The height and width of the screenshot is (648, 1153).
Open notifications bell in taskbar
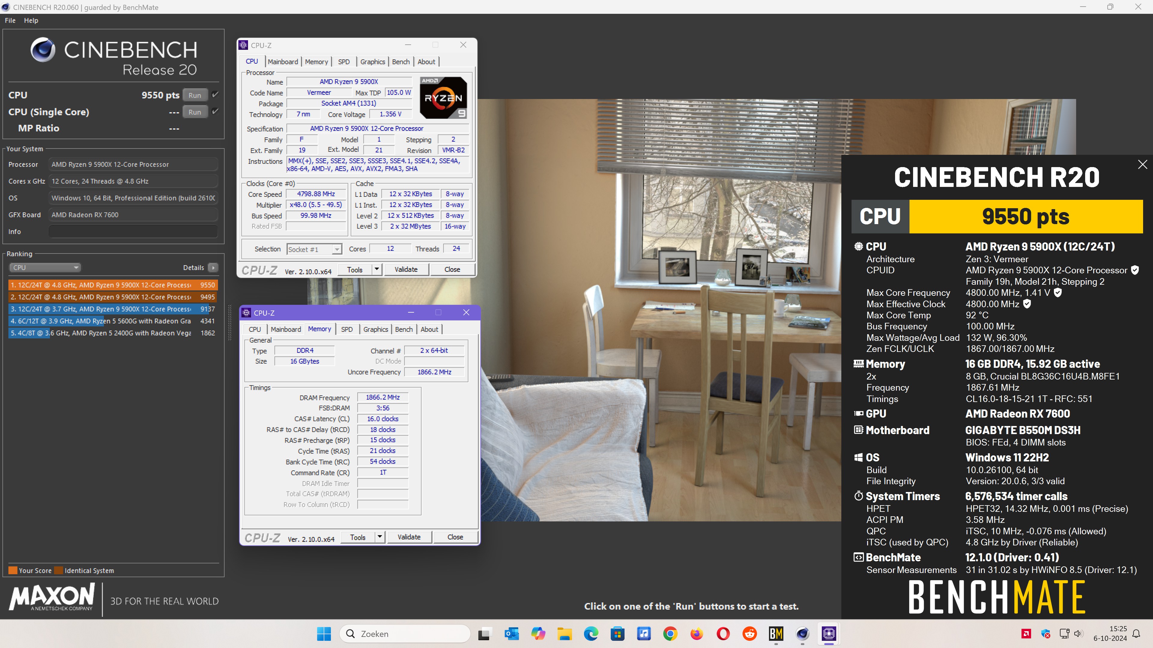[x=1136, y=634]
